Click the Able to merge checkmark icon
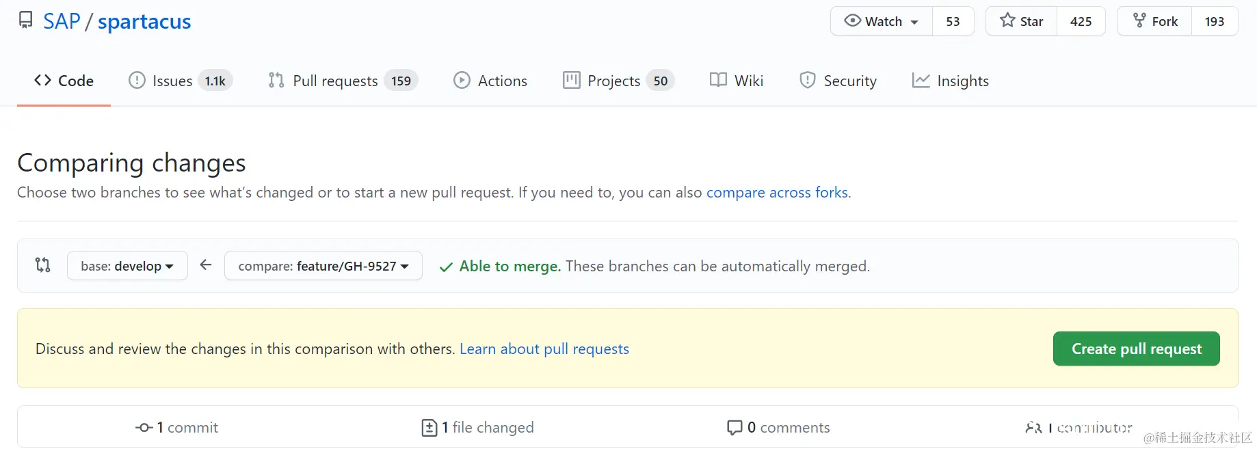1257x449 pixels. [x=446, y=267]
